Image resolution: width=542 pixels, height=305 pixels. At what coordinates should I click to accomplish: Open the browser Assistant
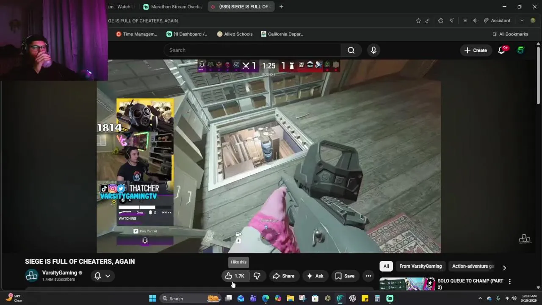tap(497, 20)
